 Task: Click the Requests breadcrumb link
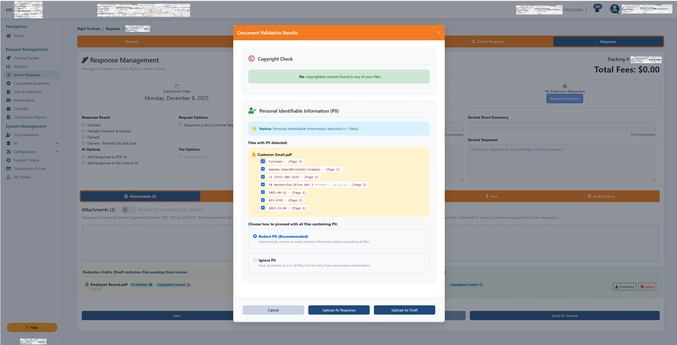pyautogui.click(x=113, y=29)
